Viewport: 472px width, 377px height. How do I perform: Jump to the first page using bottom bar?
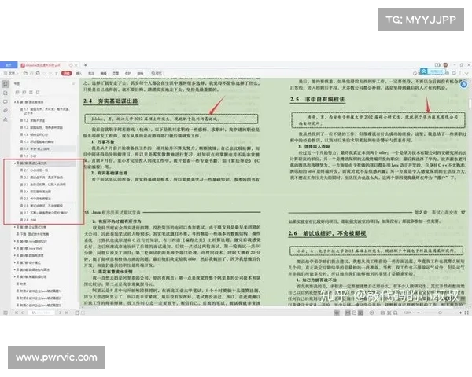click(x=17, y=313)
